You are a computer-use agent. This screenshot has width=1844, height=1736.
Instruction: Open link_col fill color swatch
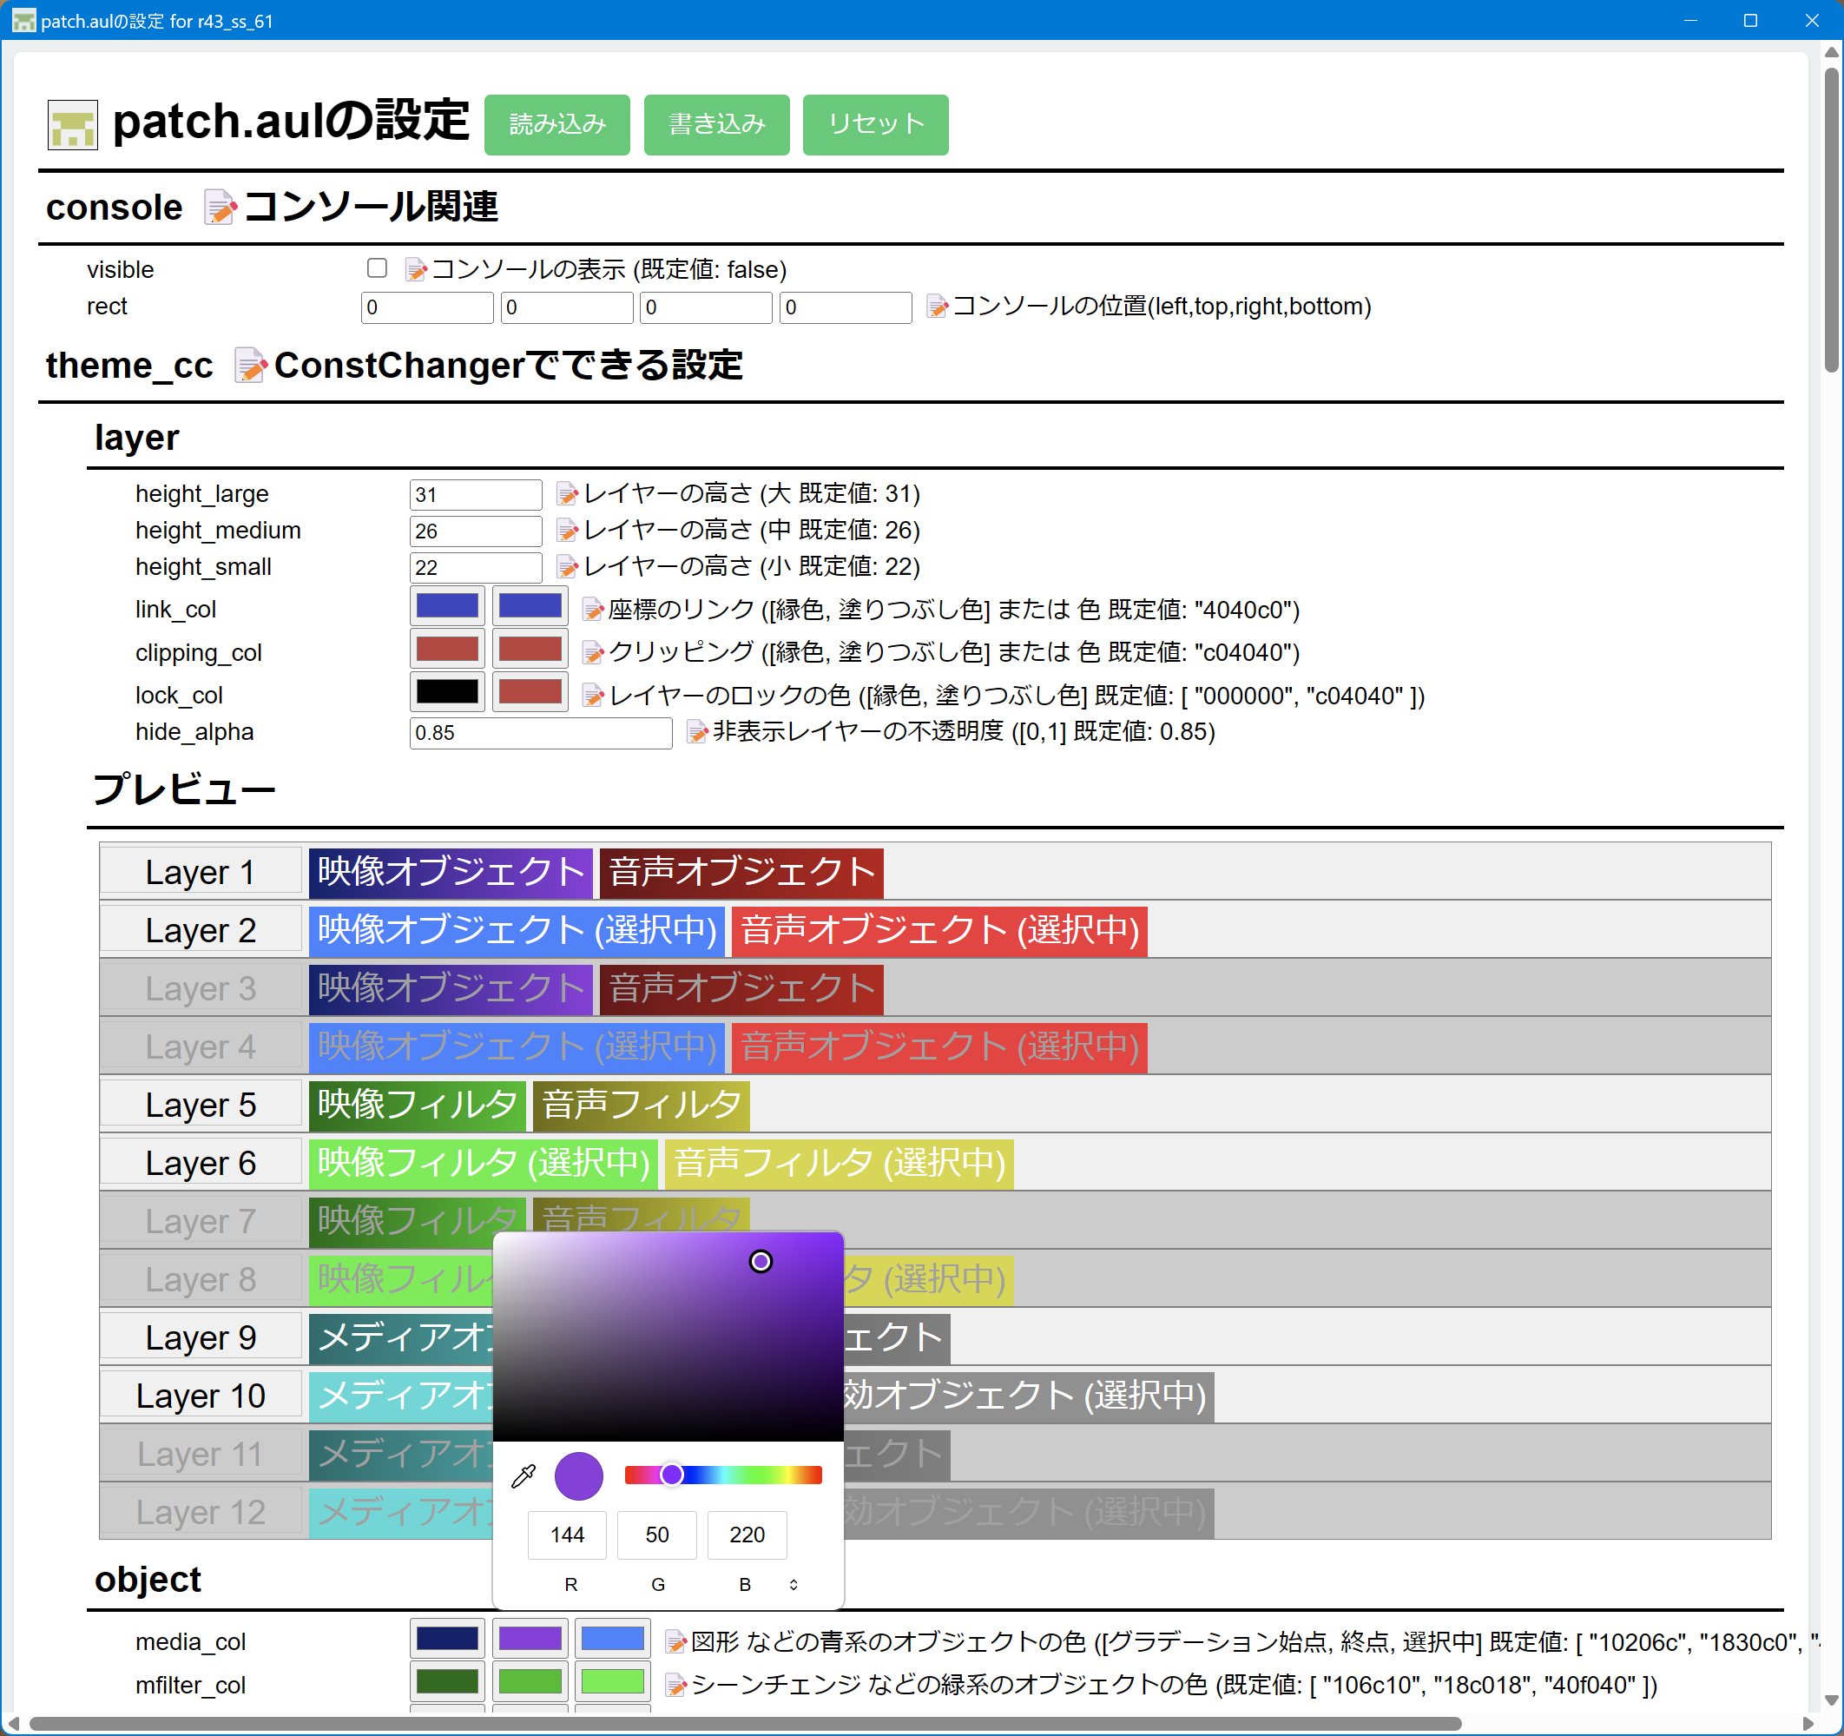530,607
